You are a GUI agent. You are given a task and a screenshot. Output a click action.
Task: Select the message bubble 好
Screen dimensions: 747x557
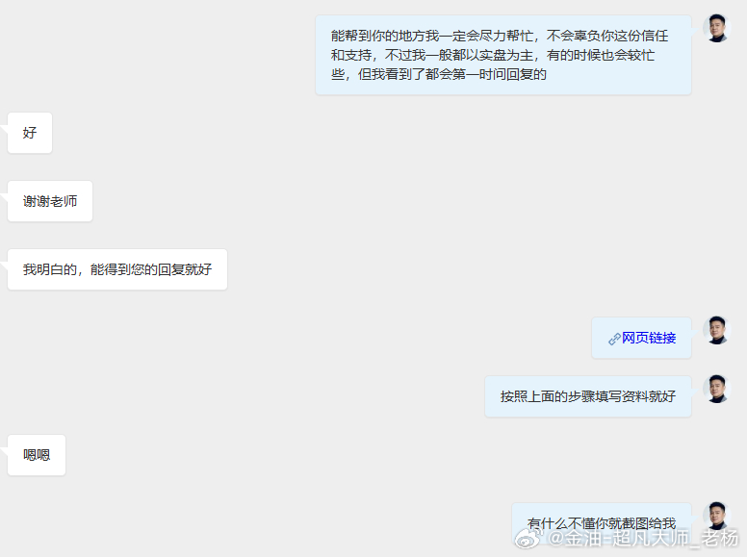30,133
